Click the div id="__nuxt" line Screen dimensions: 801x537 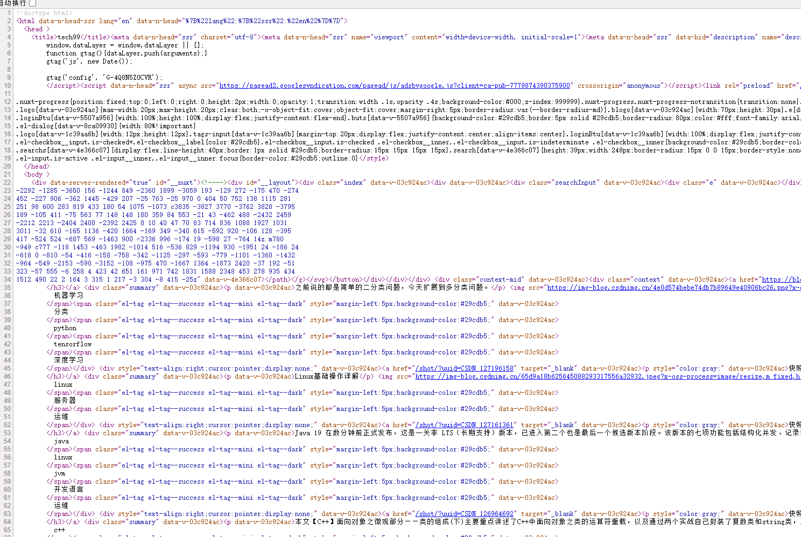pos(416,183)
